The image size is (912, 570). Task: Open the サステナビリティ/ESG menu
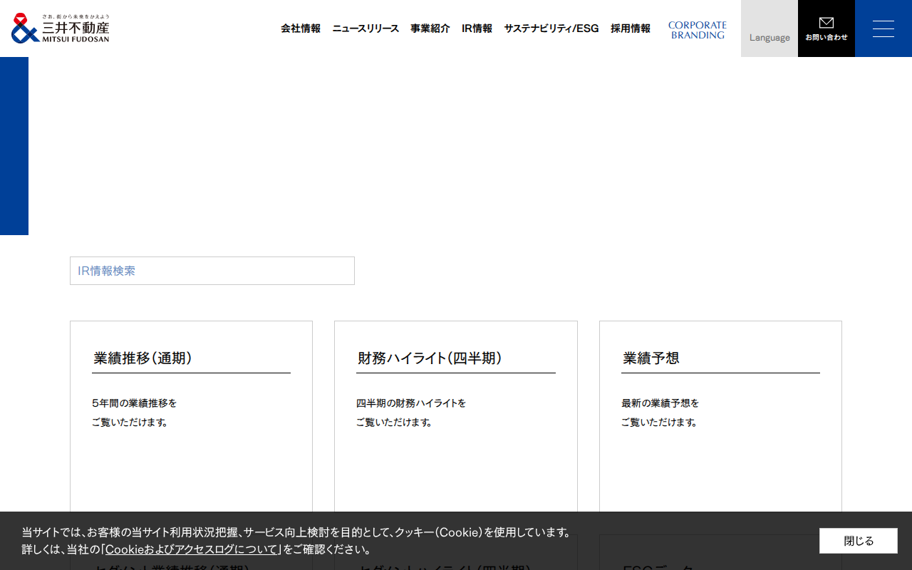[551, 28]
